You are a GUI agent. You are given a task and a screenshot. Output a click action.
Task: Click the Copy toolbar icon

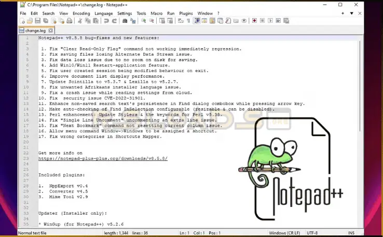[x=88, y=21]
